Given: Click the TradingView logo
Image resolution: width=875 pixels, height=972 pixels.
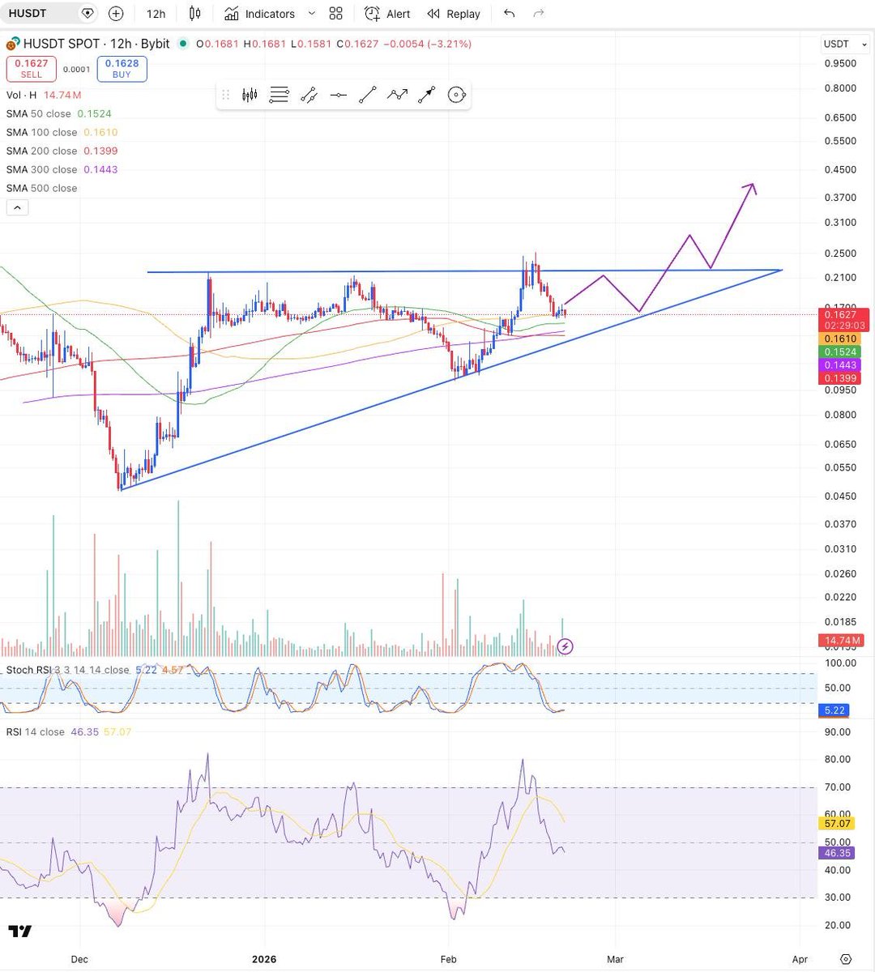Looking at the screenshot, I should pyautogui.click(x=21, y=932).
